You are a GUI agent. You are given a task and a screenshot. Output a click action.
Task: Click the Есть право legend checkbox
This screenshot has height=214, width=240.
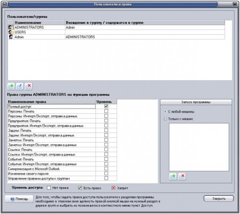click(x=80, y=188)
